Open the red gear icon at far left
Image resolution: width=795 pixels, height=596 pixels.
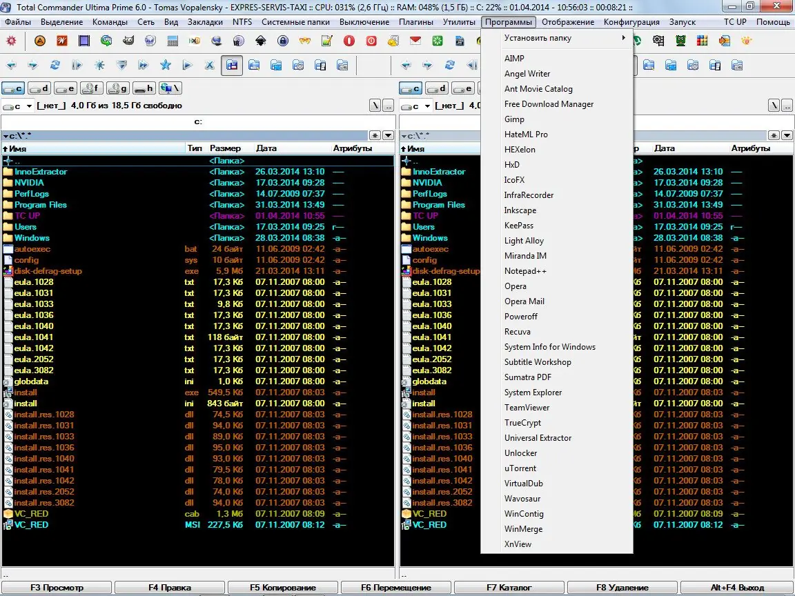tap(11, 41)
